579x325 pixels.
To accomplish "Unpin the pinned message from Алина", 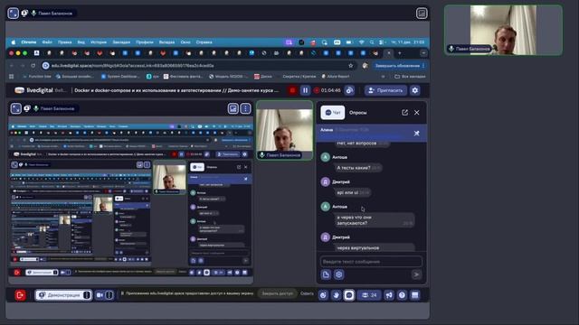I will tap(416, 133).
